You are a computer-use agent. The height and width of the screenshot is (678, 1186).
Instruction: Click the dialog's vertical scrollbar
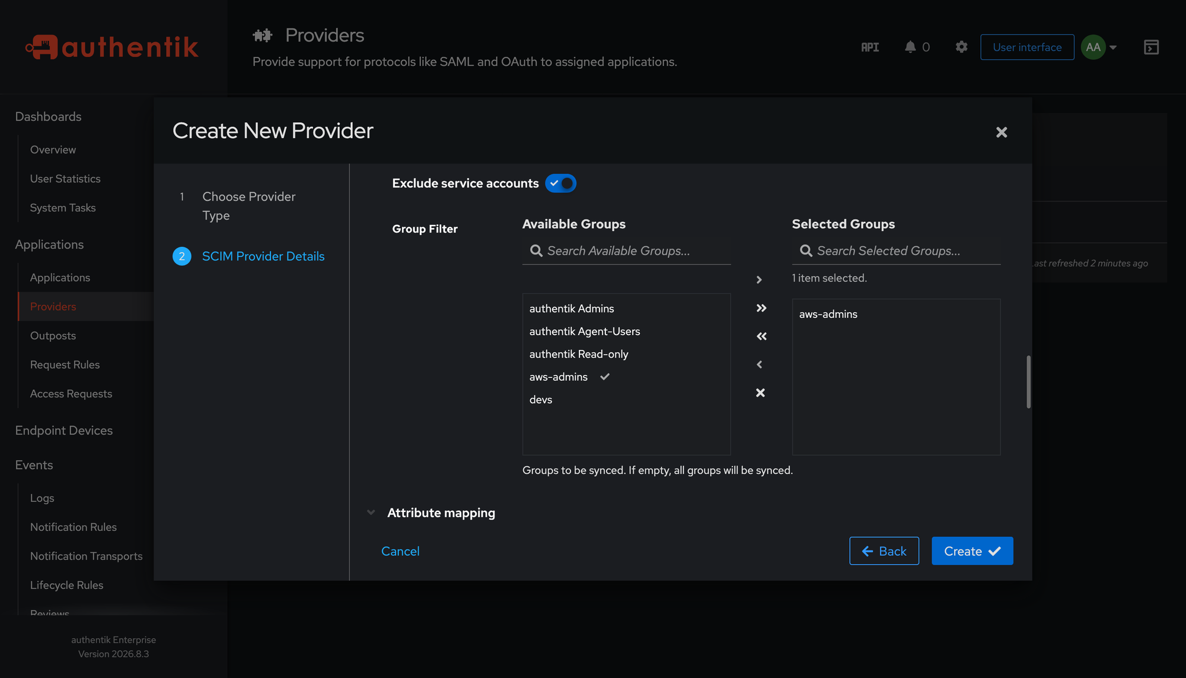click(1028, 381)
